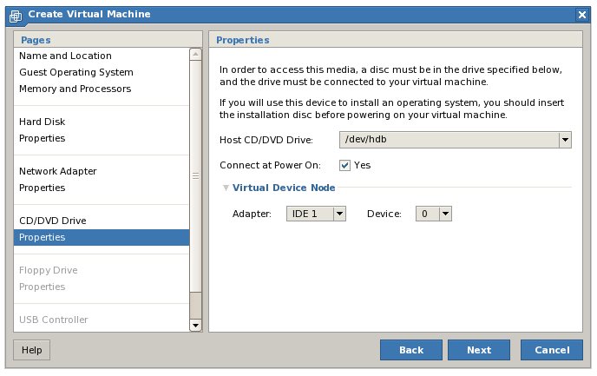Click the Pages list scroll-down arrow
This screenshot has width=597, height=376.
coord(195,325)
